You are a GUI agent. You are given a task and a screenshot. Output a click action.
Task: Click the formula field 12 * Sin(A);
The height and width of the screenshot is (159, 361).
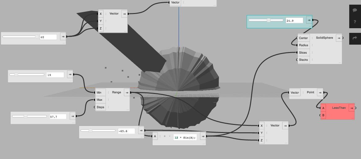pyautogui.click(x=185, y=137)
